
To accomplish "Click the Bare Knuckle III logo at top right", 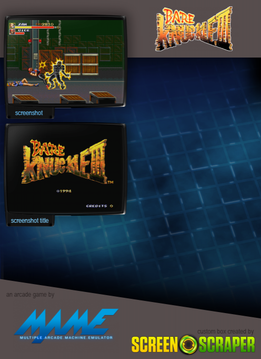I will [194, 29].
